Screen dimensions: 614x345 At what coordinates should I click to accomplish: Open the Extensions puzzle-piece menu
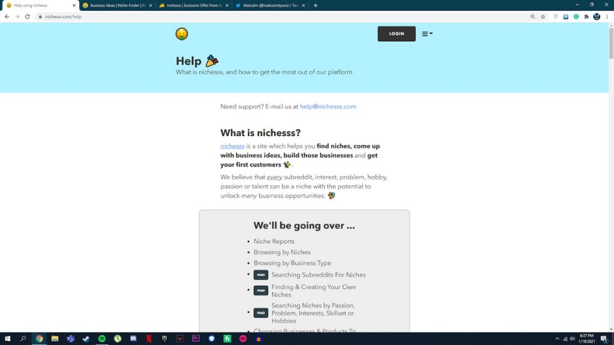tap(586, 17)
